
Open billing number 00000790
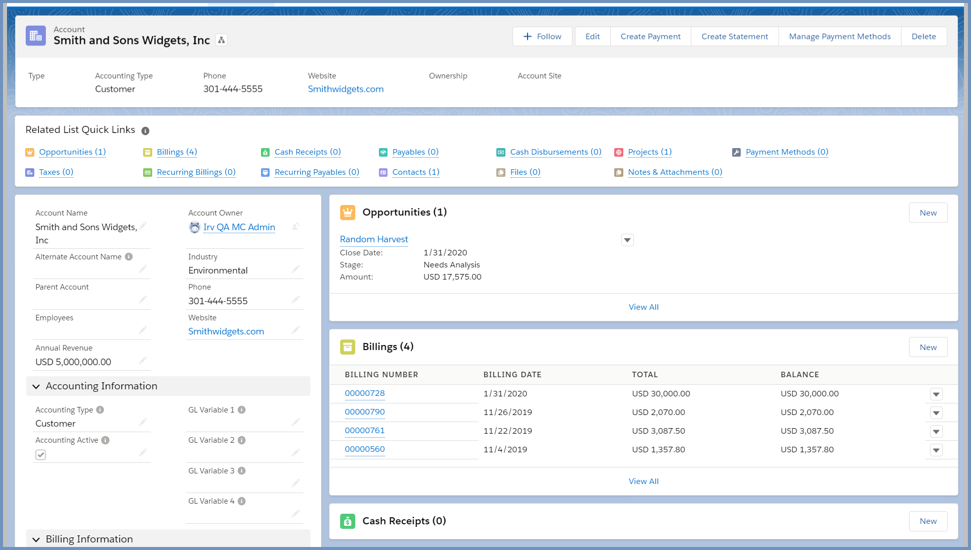coord(365,412)
